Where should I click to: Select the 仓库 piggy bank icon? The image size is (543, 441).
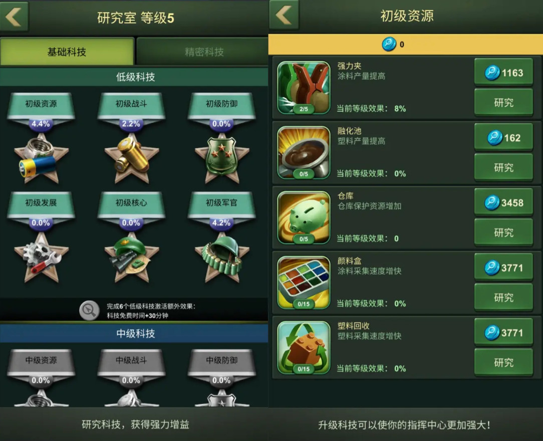[304, 218]
